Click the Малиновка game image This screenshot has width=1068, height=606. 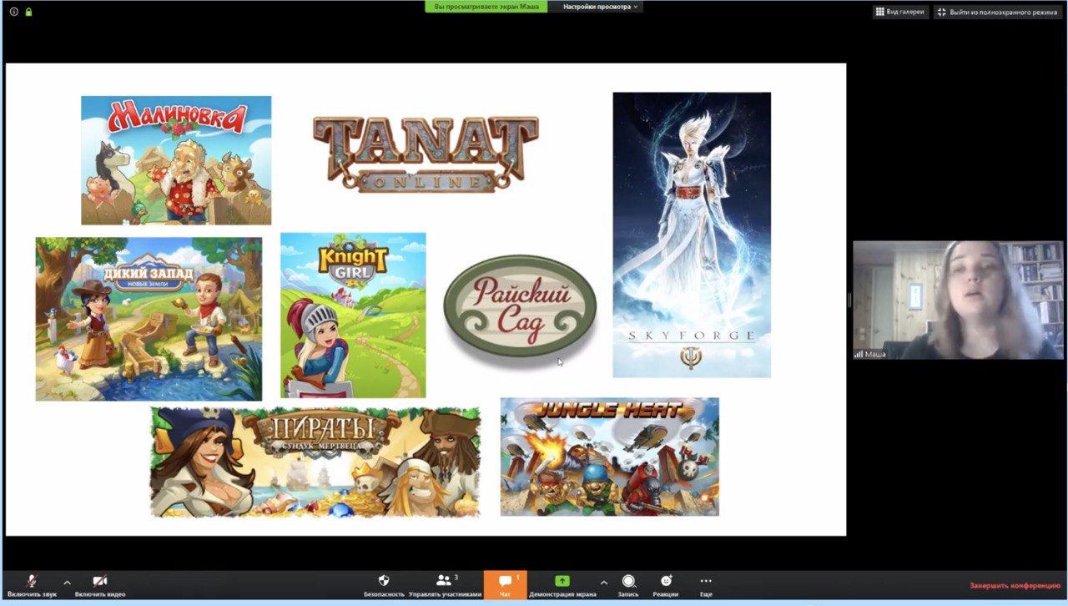[x=176, y=160]
